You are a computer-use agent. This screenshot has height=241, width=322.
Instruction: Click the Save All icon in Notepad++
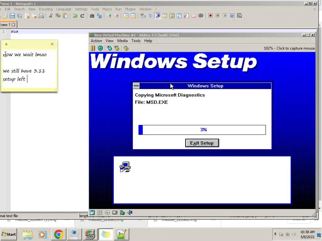pos(19,16)
